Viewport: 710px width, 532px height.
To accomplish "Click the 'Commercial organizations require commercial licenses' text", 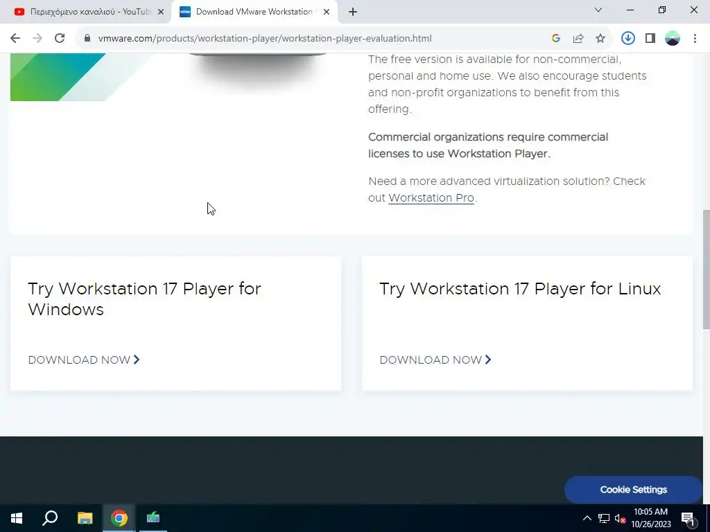I will click(488, 145).
